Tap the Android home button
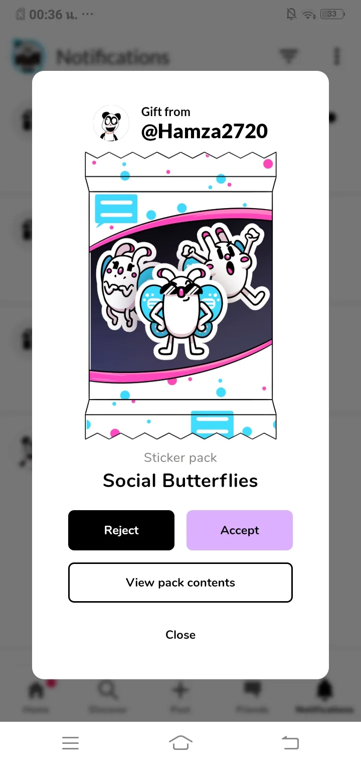The height and width of the screenshot is (764, 361). pos(180,743)
